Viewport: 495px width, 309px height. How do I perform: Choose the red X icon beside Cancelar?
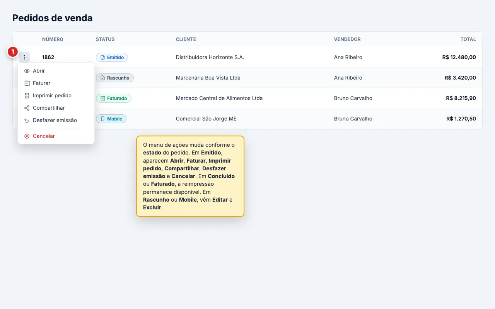tap(27, 136)
